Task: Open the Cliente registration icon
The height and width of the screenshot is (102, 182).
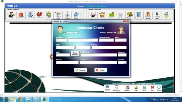Action: (11, 15)
